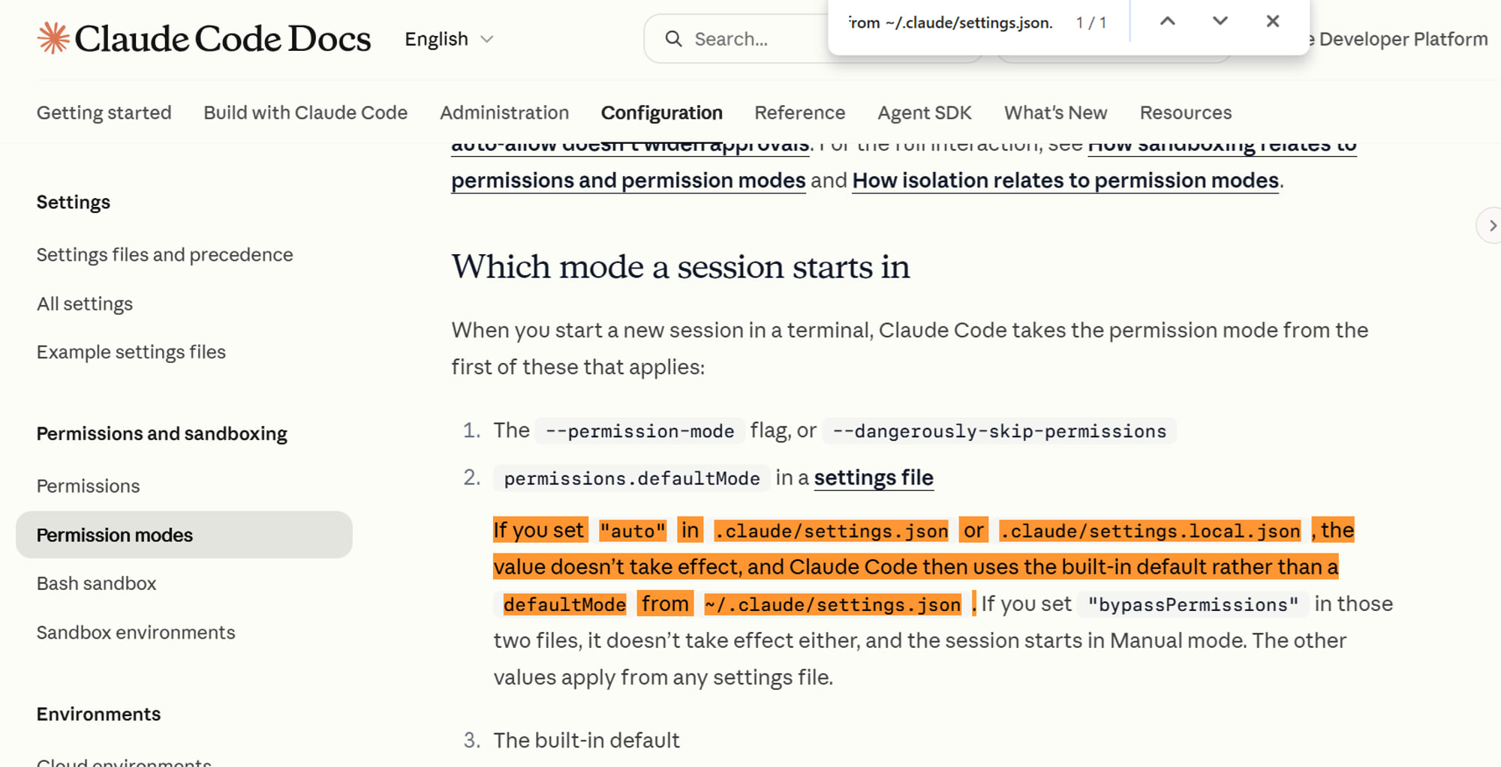1501x767 pixels.
Task: Open Settings files and precedence page
Action: click(165, 255)
